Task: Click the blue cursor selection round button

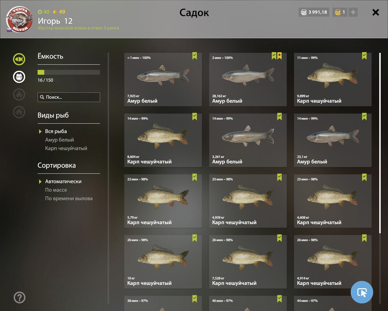Action: tap(362, 292)
